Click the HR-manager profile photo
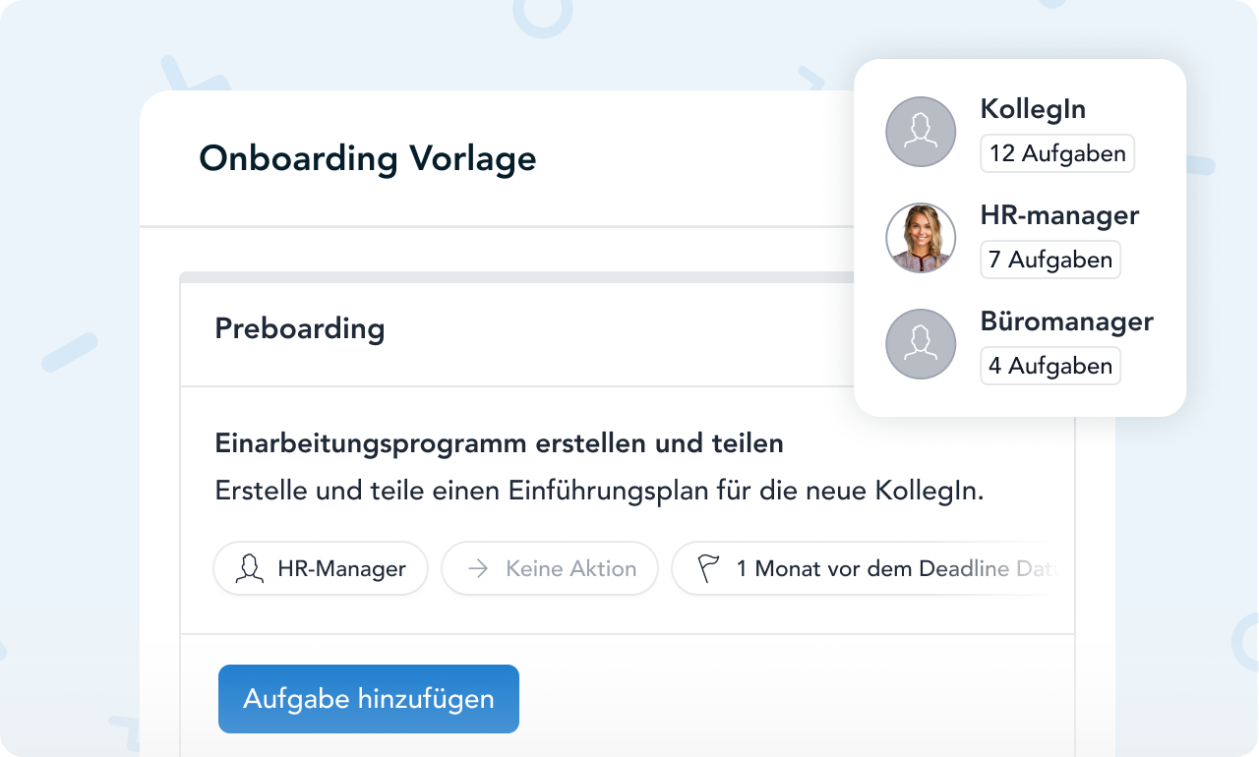Screen dimensions: 1259x757 click(921, 238)
